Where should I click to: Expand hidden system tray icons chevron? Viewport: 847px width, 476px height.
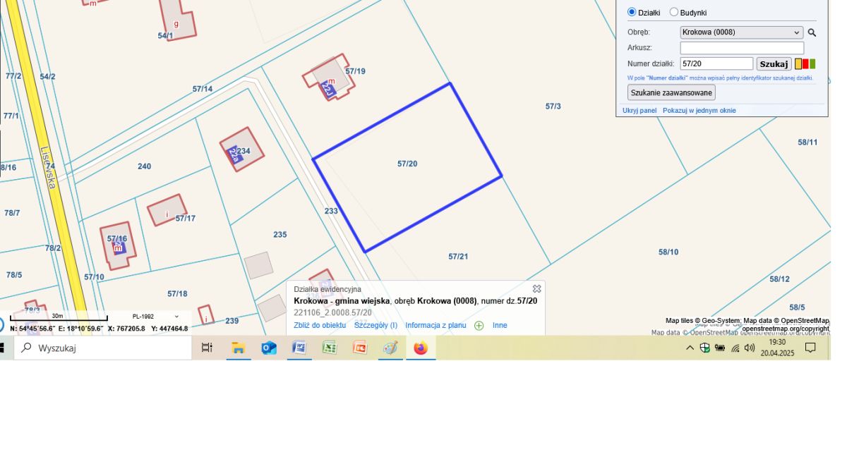(690, 348)
